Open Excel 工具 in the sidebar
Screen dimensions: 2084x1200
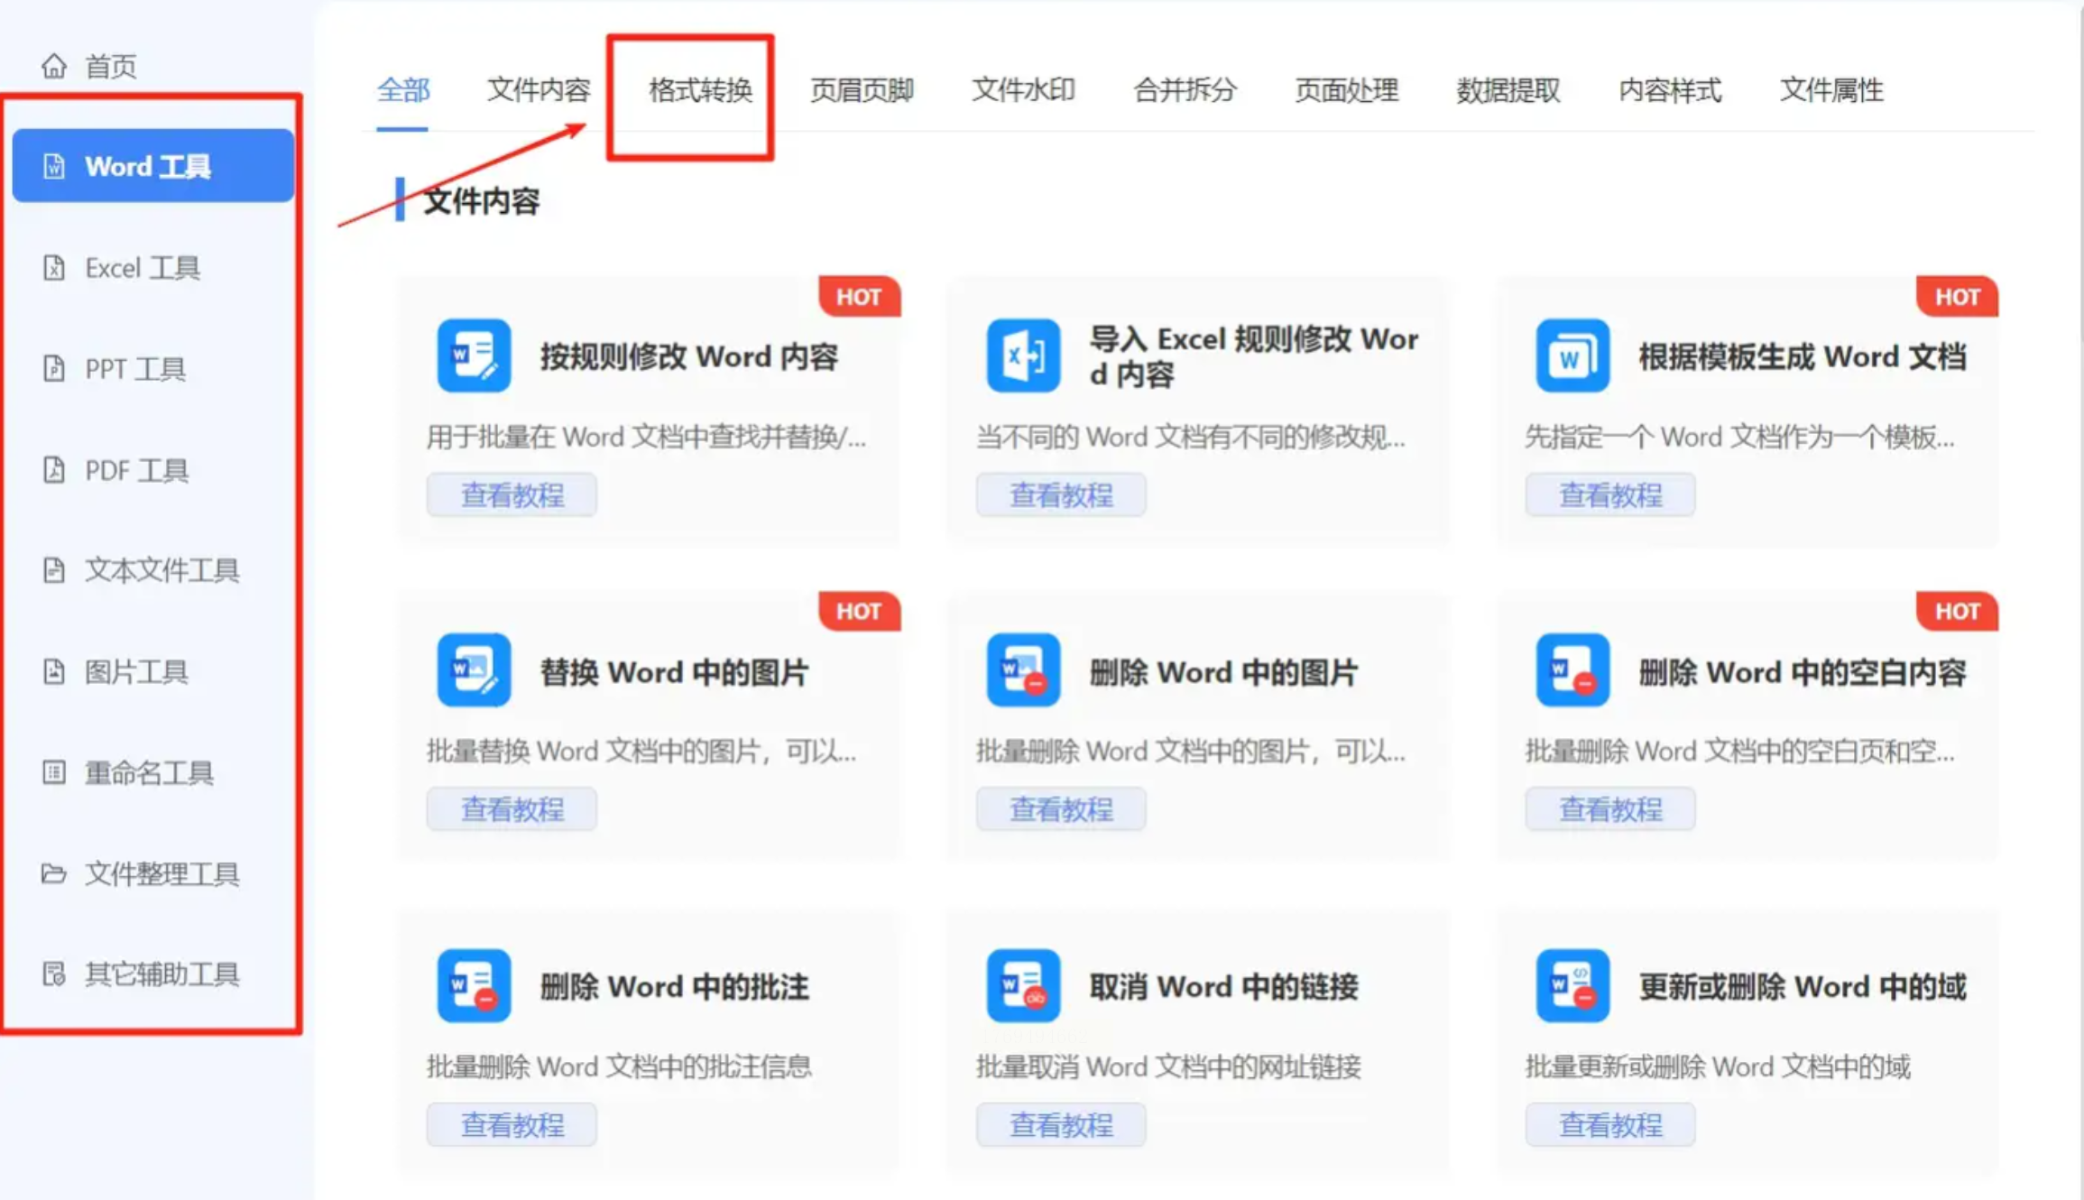coord(142,268)
